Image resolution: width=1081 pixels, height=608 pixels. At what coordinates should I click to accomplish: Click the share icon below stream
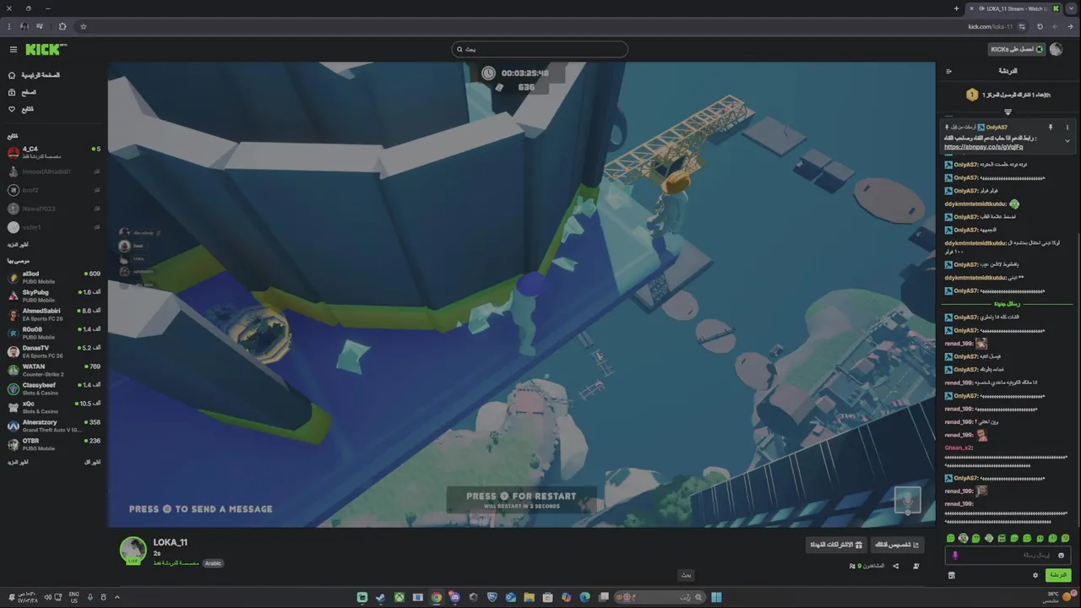coord(895,566)
